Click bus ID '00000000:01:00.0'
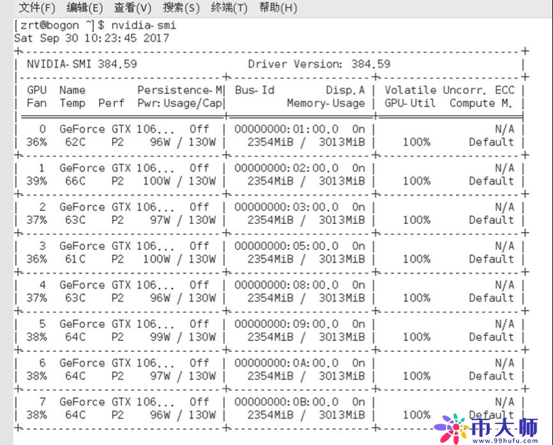The height and width of the screenshot is (445, 553). 287,129
